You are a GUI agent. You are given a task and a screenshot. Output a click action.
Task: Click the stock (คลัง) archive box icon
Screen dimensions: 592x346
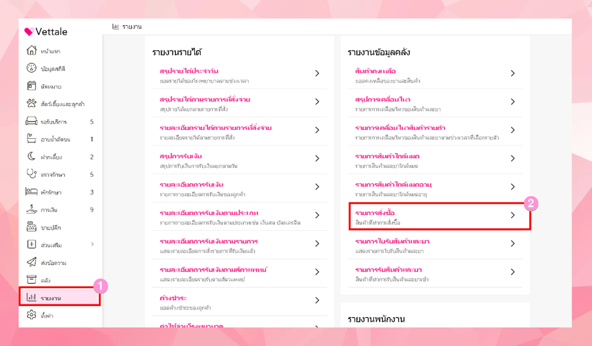coord(32,280)
